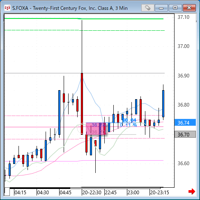Screen dimensions: 200x200
Task: Click the 36.80 price scale value
Action: [x=184, y=105]
